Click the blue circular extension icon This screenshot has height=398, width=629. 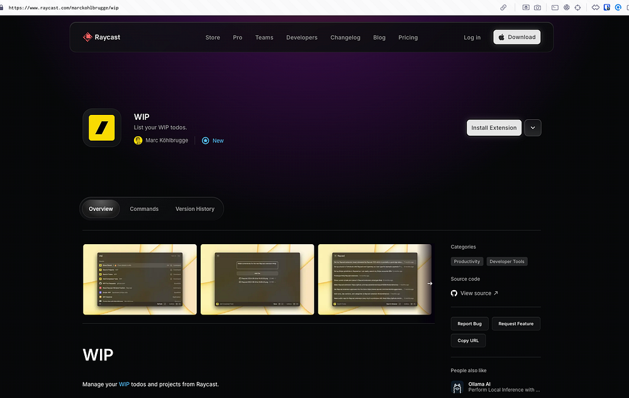click(618, 7)
